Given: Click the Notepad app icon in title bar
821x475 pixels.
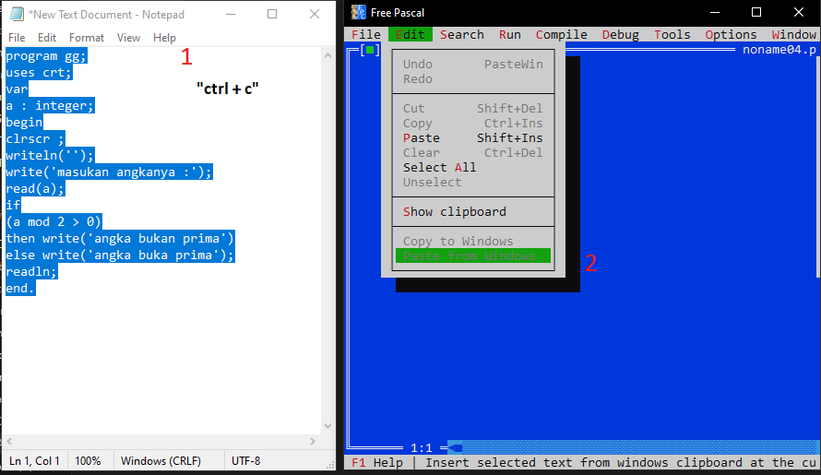Looking at the screenshot, I should point(18,14).
